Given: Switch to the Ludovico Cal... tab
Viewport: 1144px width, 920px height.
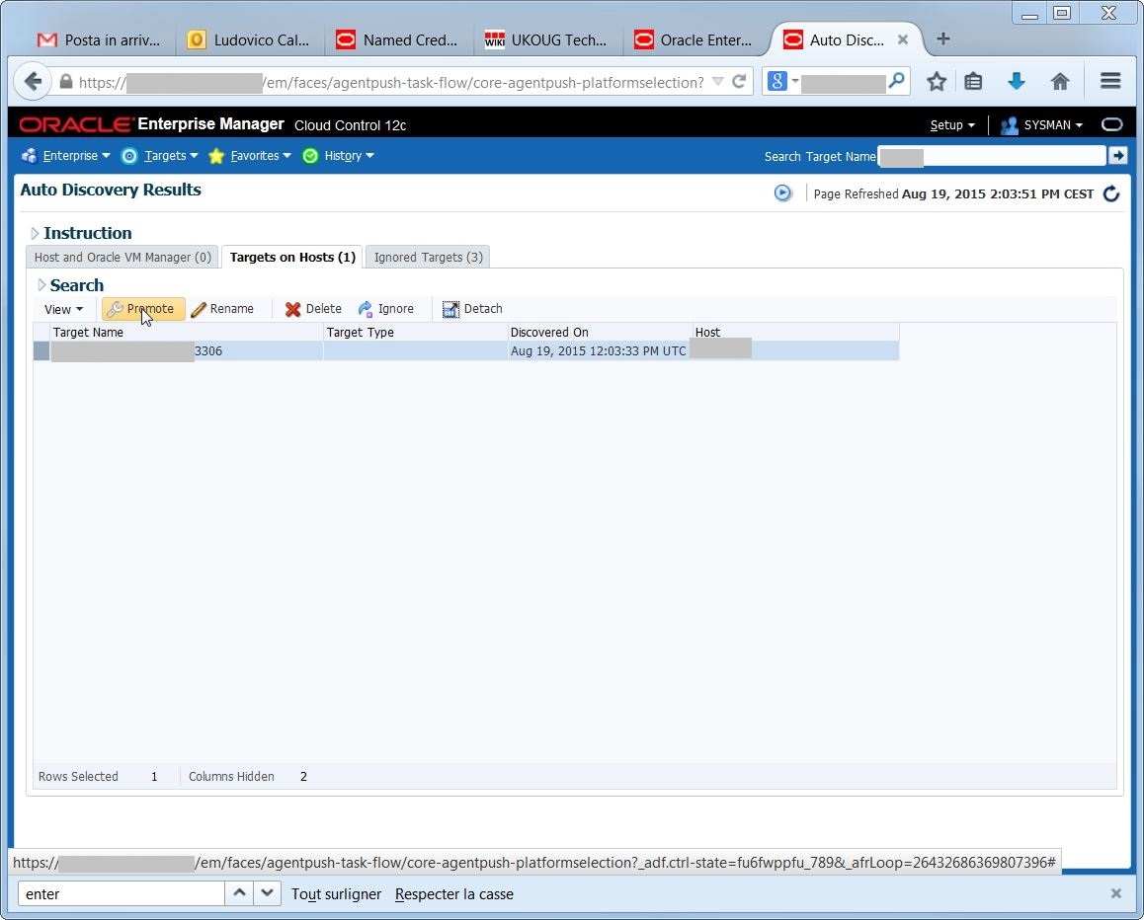Looking at the screenshot, I should point(248,40).
